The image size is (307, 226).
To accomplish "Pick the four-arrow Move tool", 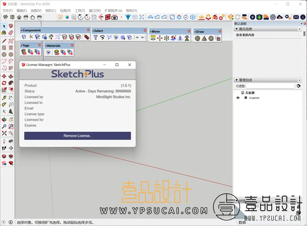I will coord(4,76).
